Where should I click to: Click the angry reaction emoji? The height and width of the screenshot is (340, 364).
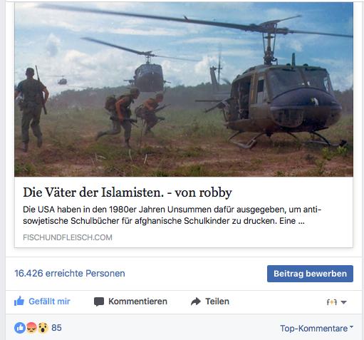click(31, 328)
